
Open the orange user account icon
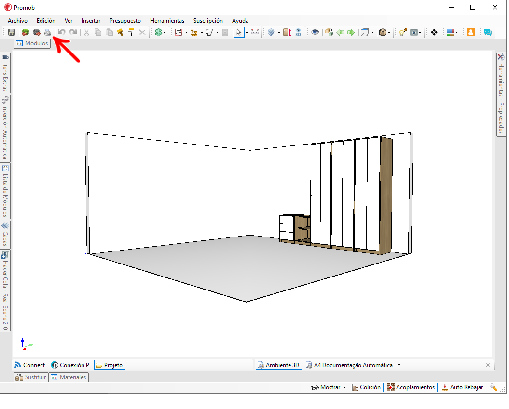[471, 32]
